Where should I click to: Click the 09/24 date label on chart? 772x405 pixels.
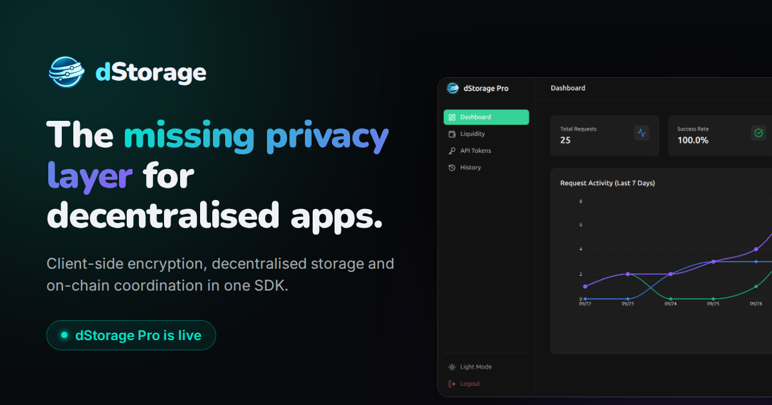click(670, 304)
